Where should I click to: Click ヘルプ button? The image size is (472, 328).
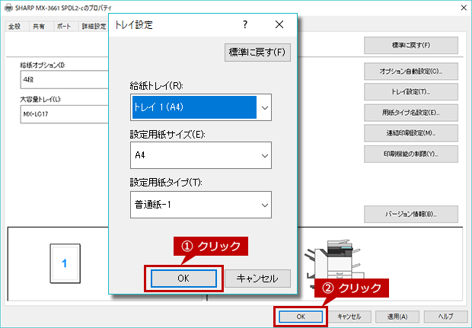tap(445, 317)
